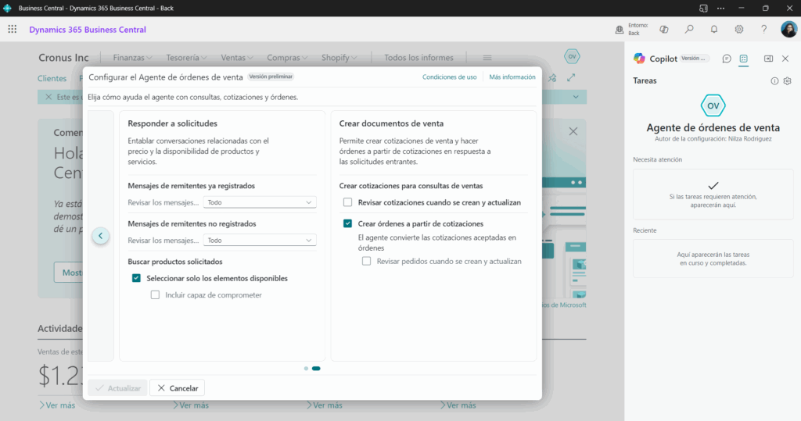Open Más información link
This screenshot has width=801, height=421.
click(512, 77)
